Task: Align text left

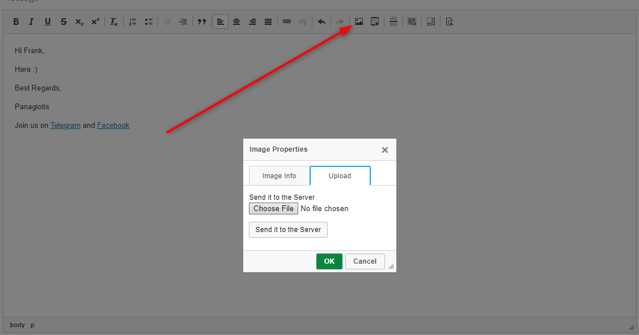Action: click(221, 22)
